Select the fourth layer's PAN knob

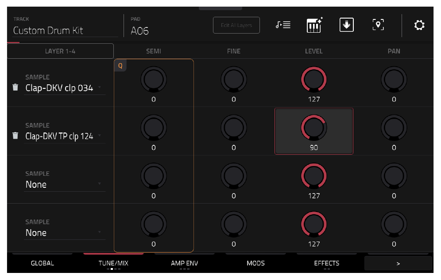click(394, 224)
